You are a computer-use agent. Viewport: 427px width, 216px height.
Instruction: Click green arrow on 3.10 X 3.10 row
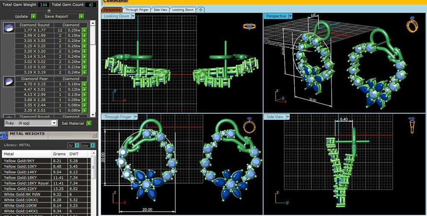click(85, 67)
